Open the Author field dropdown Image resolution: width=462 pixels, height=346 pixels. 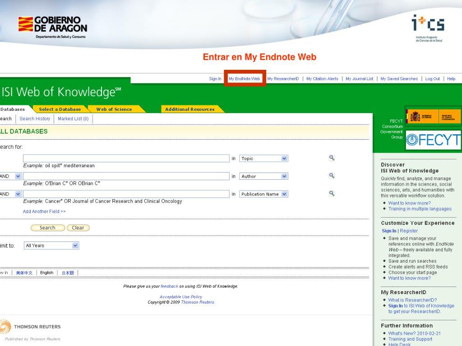click(x=263, y=176)
